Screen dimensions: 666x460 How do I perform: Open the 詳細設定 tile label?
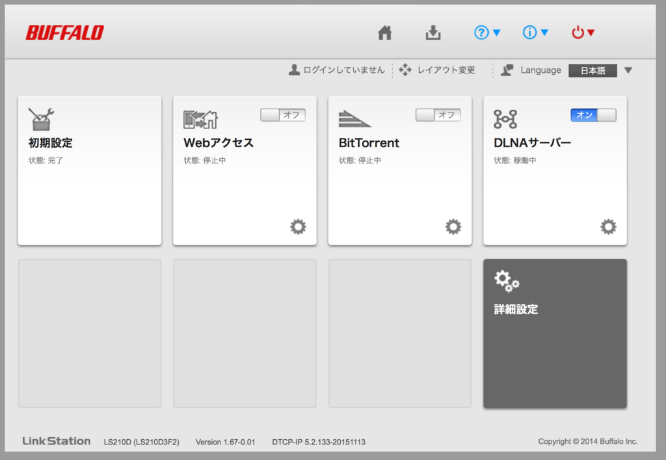516,309
